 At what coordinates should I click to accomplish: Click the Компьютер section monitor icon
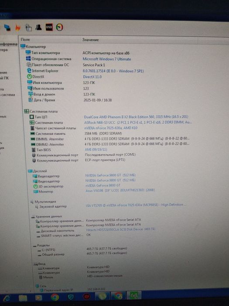(x=23, y=46)
